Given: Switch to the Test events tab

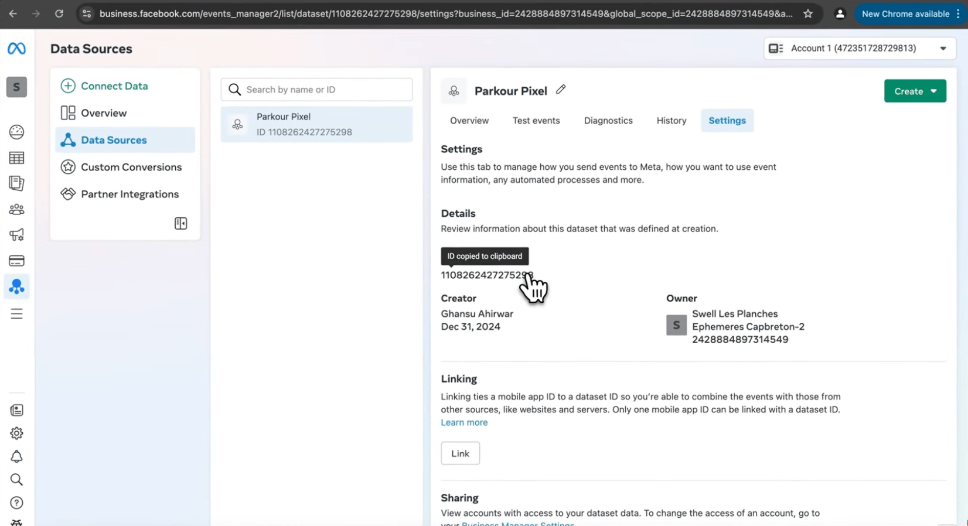Looking at the screenshot, I should pyautogui.click(x=536, y=121).
